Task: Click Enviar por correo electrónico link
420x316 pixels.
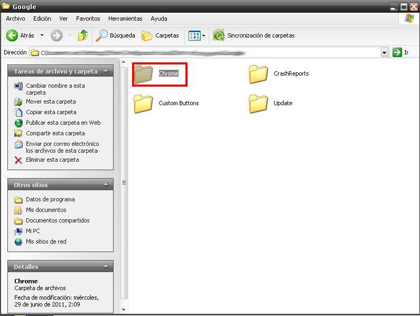Action: tap(62, 147)
